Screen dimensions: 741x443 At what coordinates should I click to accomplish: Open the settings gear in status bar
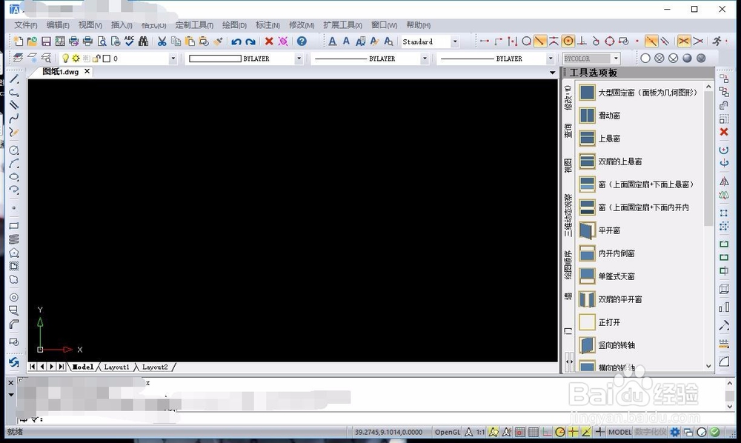tap(675, 432)
